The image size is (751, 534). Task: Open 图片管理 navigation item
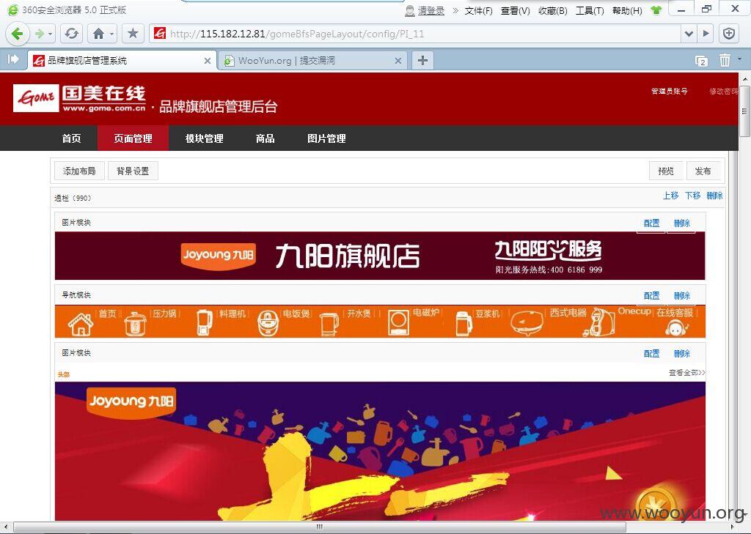pyautogui.click(x=326, y=138)
